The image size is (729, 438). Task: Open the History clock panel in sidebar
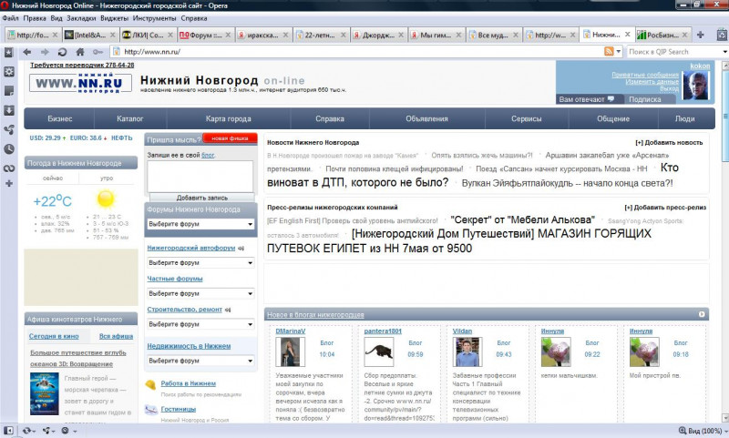pyautogui.click(x=9, y=148)
